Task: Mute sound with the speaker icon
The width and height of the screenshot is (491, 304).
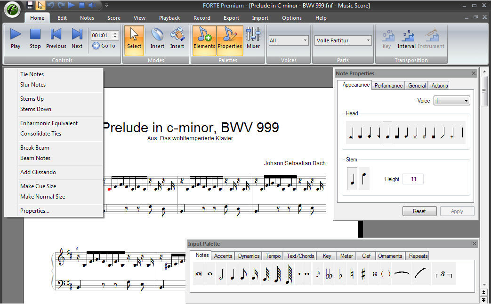Action: (x=92, y=5)
